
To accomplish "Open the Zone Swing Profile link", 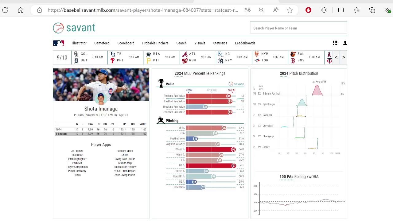I will [x=125, y=175].
